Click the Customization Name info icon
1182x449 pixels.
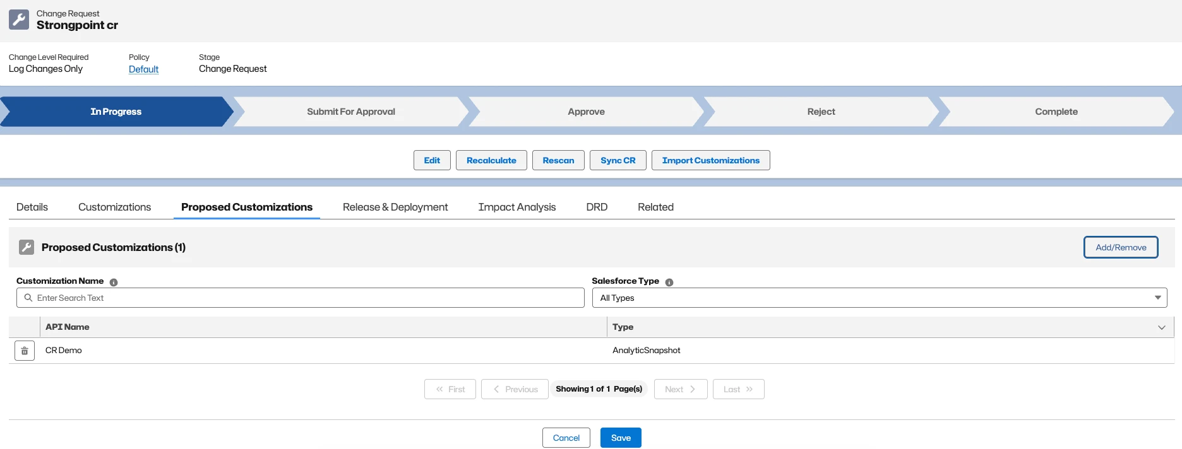[114, 282]
